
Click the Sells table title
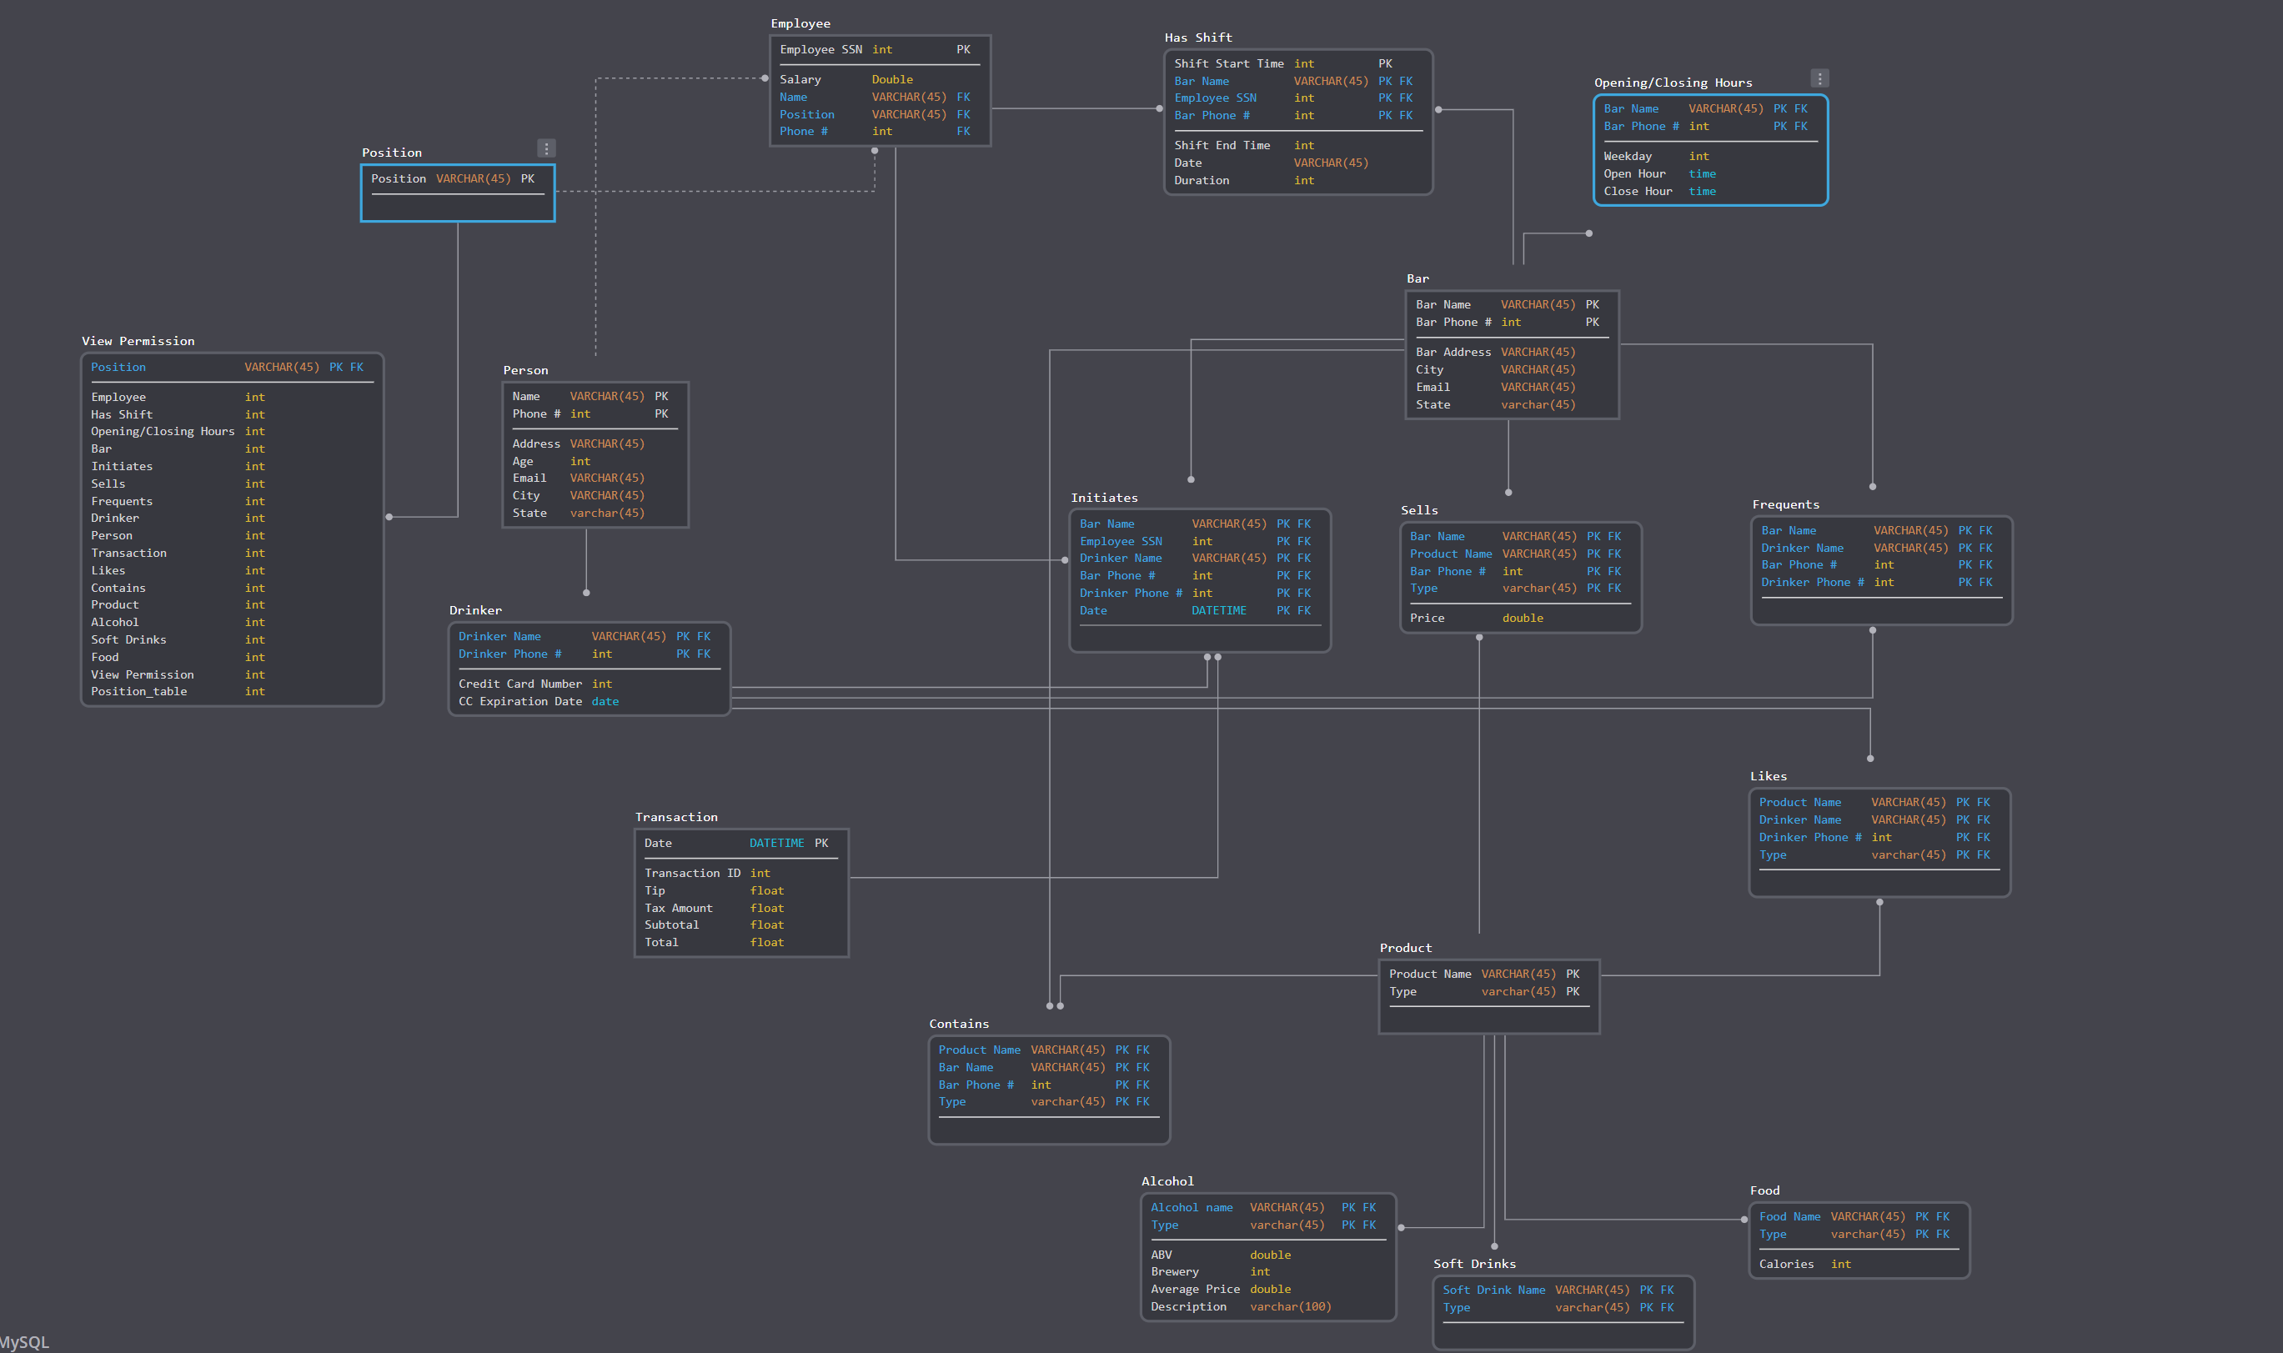(1420, 510)
